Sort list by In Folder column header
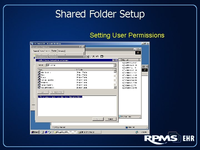This screenshot has width=200, height=150. 94,70
